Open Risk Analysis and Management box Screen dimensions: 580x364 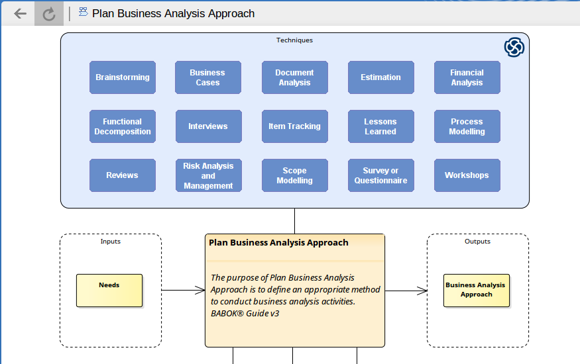click(208, 175)
